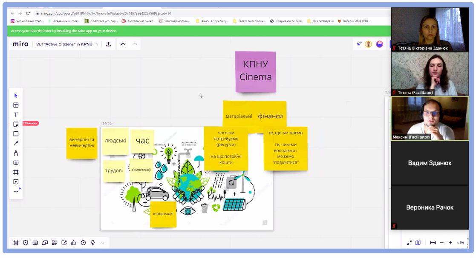Select the Text tool in Miro toolbar
Image resolution: width=476 pixels, height=258 pixels.
pyautogui.click(x=16, y=115)
